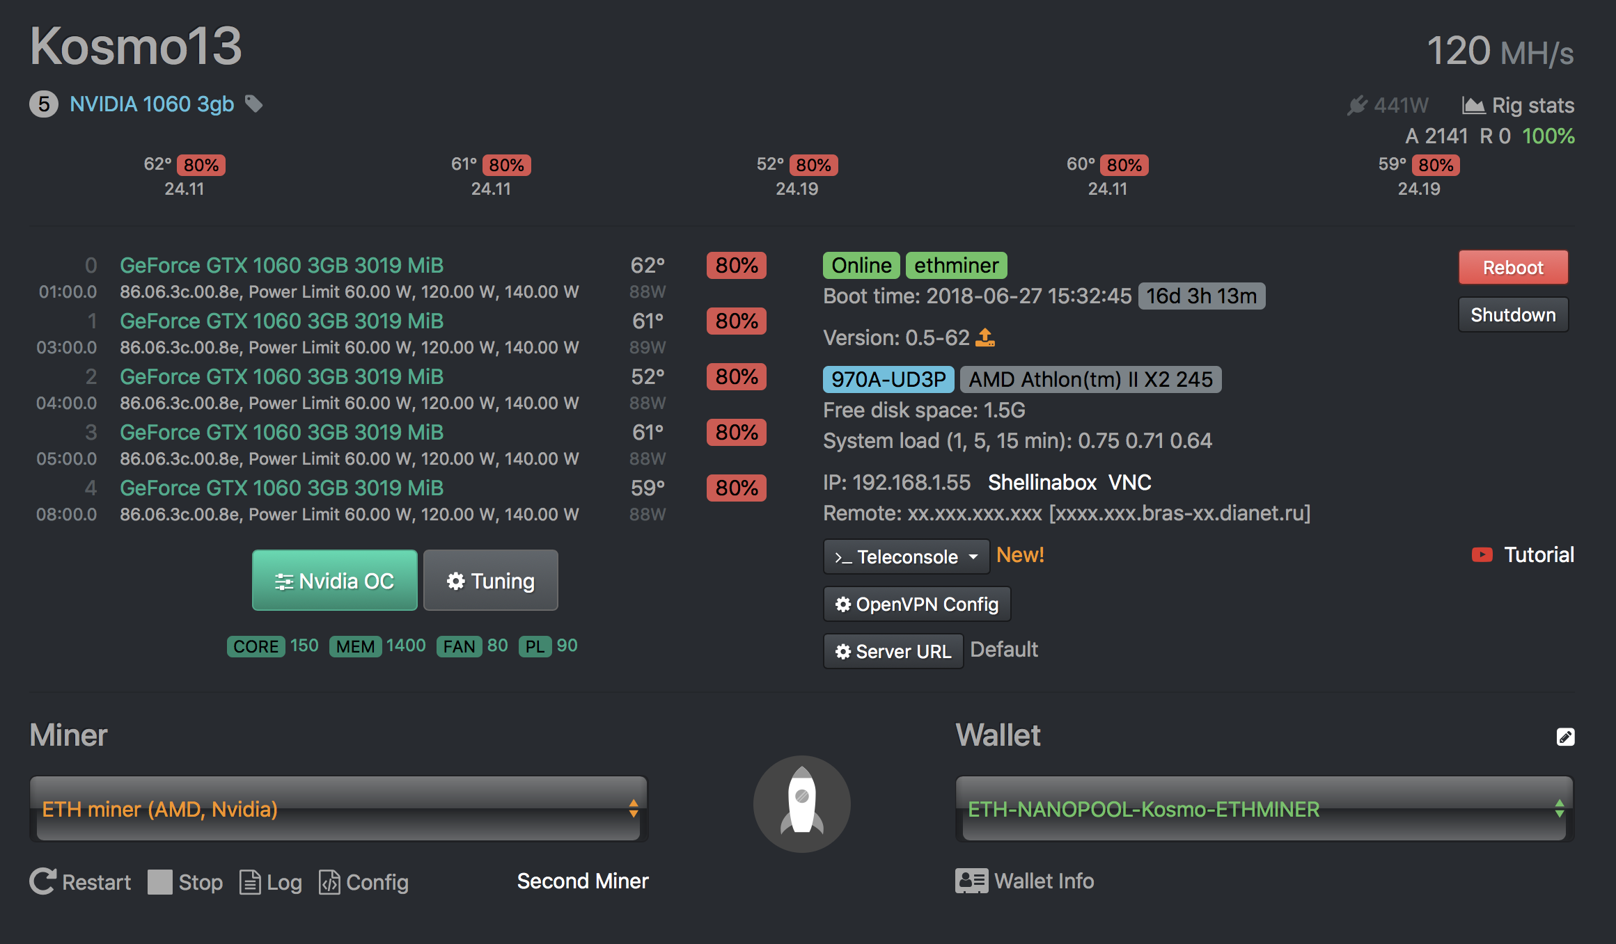The width and height of the screenshot is (1616, 944).
Task: Open OpenVPN Config
Action: pos(917,604)
